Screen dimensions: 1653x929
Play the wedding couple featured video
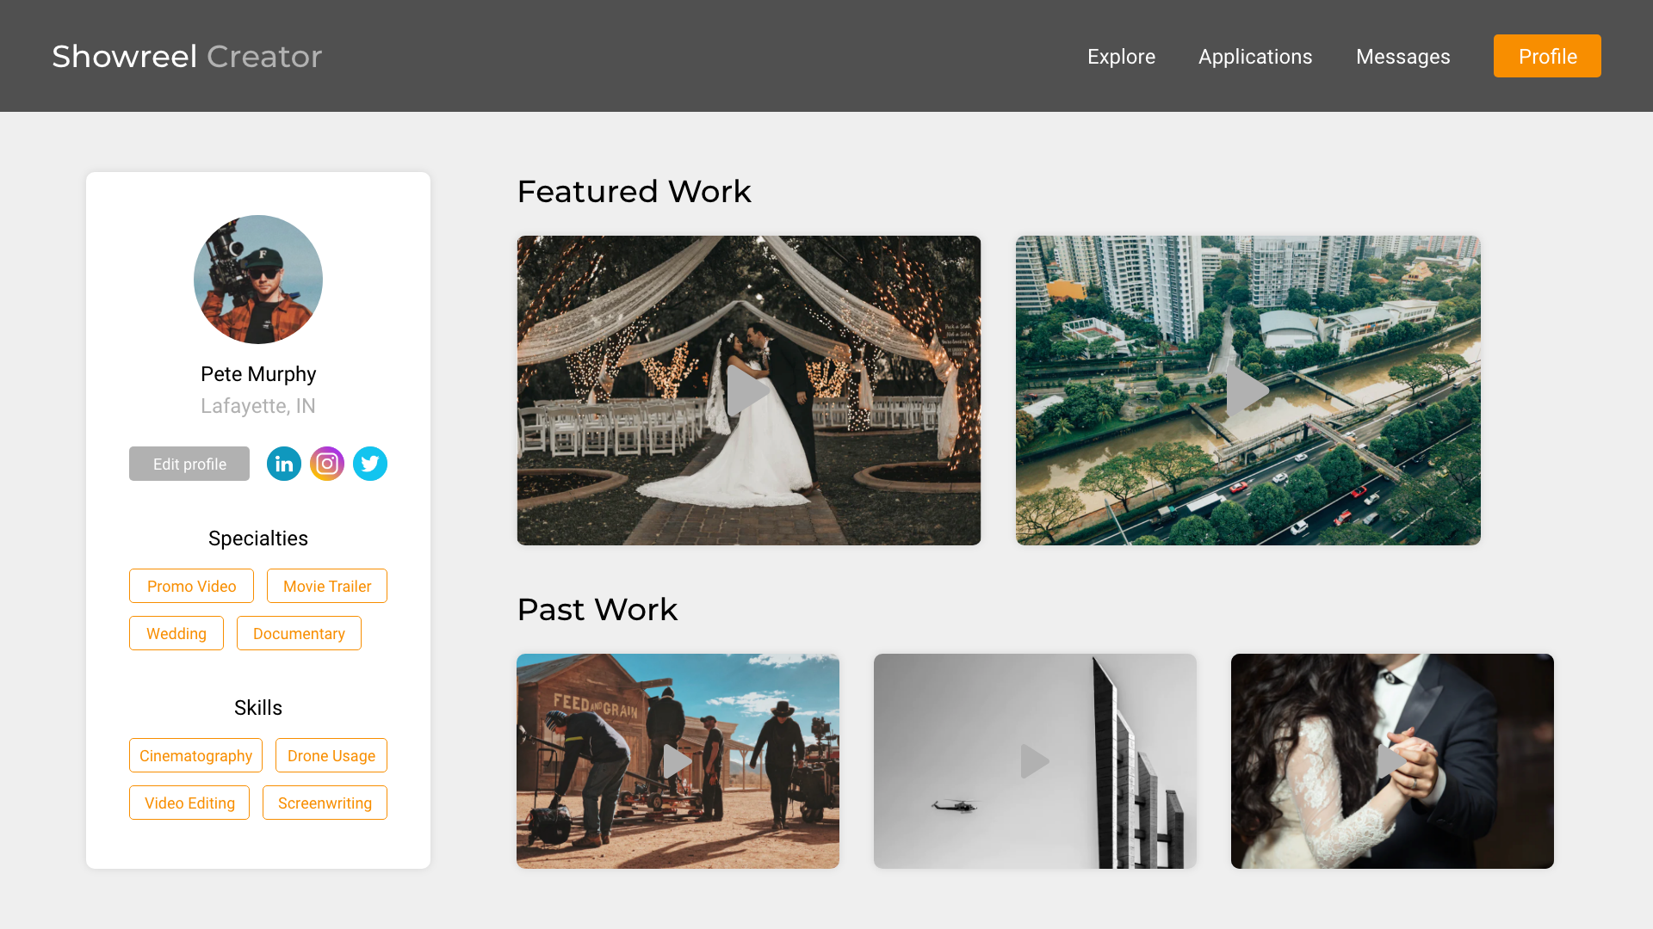pyautogui.click(x=749, y=391)
